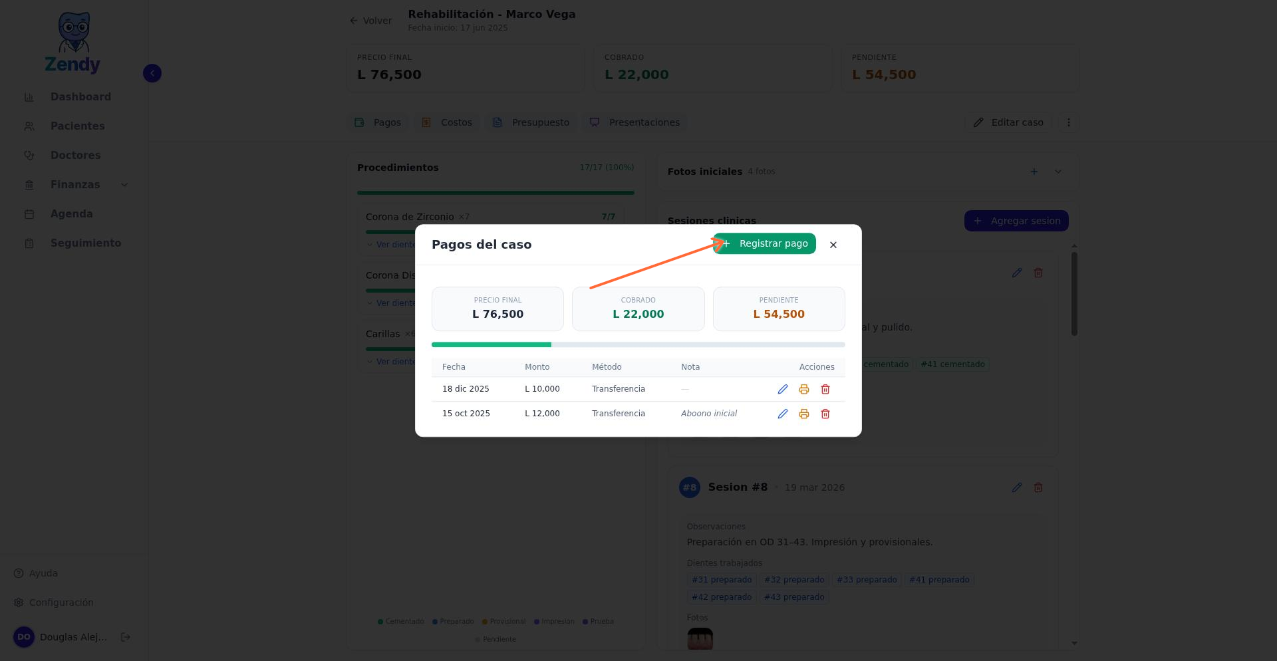This screenshot has width=1277, height=661.
Task: Switch to the Presupuesto tab
Action: pyautogui.click(x=531, y=122)
